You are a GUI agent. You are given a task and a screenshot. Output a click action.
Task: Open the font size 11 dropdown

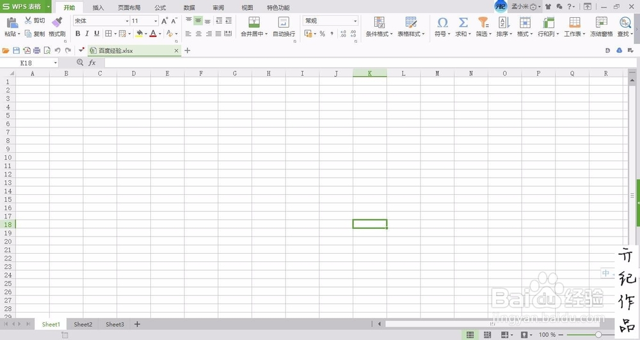pyautogui.click(x=156, y=21)
